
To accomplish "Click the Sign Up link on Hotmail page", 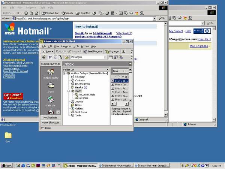I will (79, 33).
